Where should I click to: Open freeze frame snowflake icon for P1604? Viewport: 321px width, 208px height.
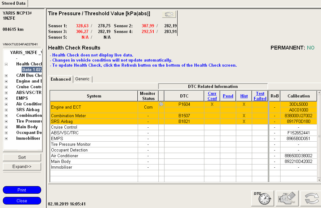point(161,104)
